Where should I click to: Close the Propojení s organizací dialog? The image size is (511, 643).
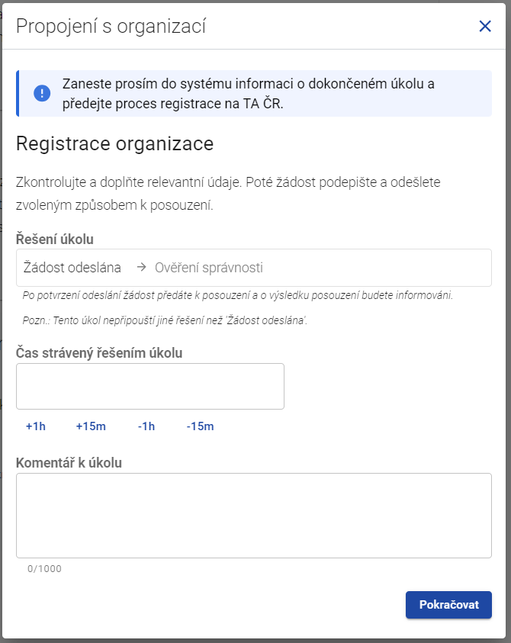click(x=485, y=26)
